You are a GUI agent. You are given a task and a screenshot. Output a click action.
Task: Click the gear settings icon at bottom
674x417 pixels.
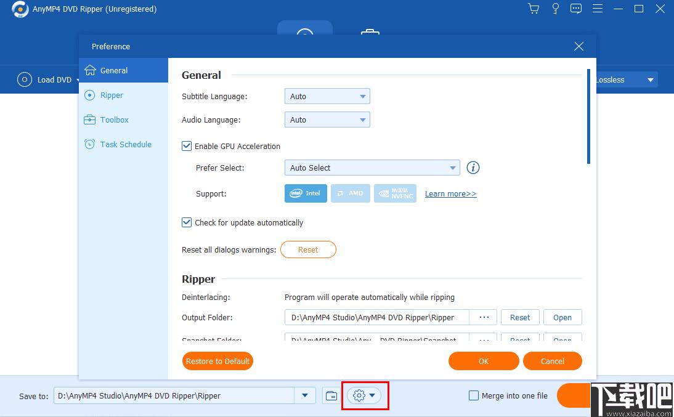click(x=359, y=395)
